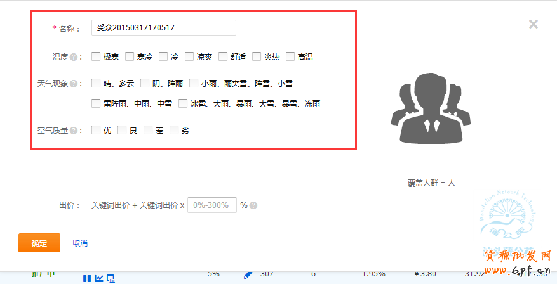Enable the 舒适 temperature option
This screenshot has width=557, height=284.
click(x=223, y=56)
